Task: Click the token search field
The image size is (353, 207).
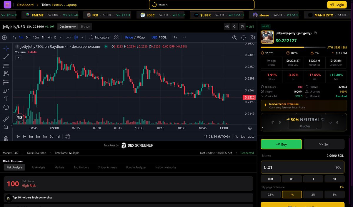Action: (202, 5)
